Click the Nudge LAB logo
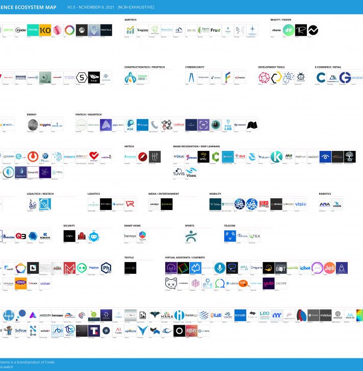This screenshot has width=363, height=371. click(x=228, y=125)
